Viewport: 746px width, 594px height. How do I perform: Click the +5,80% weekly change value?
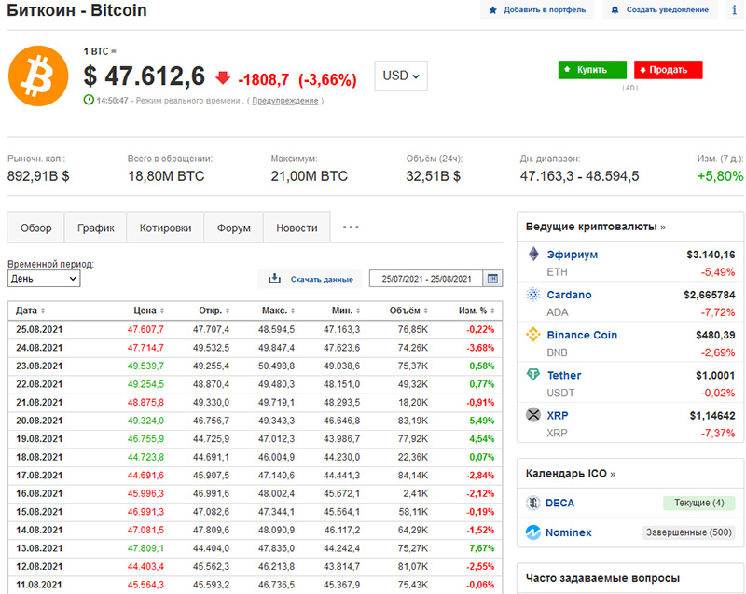click(720, 176)
